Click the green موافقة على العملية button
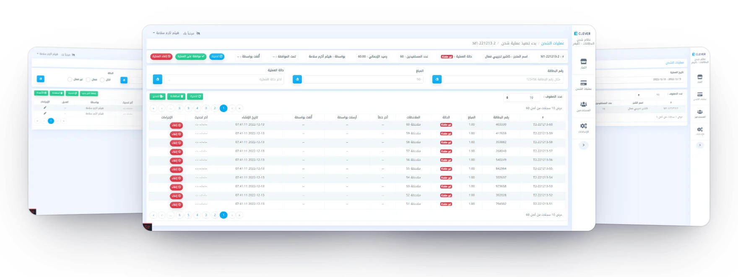This screenshot has width=738, height=277. 191,56
